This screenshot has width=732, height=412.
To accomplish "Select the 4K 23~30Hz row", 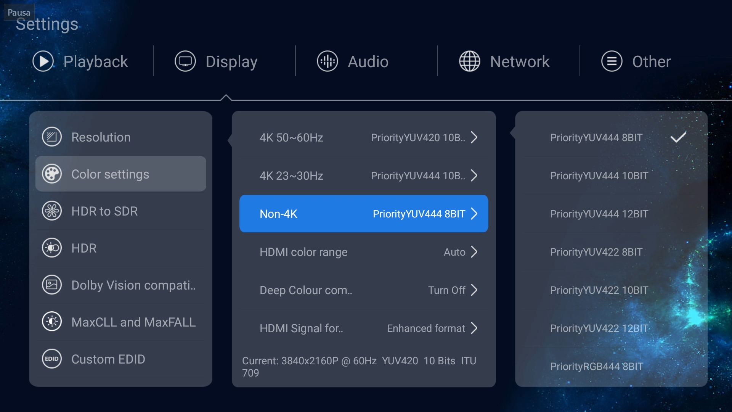I will 364,175.
